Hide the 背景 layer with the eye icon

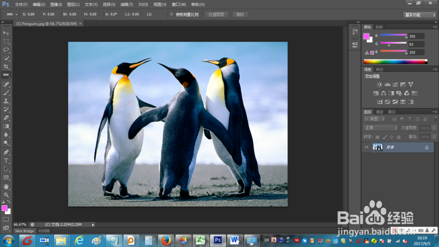[367, 148]
